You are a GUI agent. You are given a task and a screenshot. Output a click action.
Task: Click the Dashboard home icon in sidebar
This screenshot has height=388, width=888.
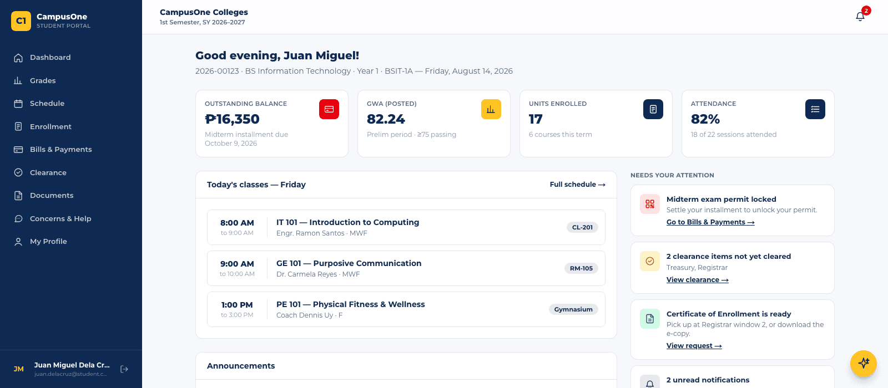click(18, 58)
